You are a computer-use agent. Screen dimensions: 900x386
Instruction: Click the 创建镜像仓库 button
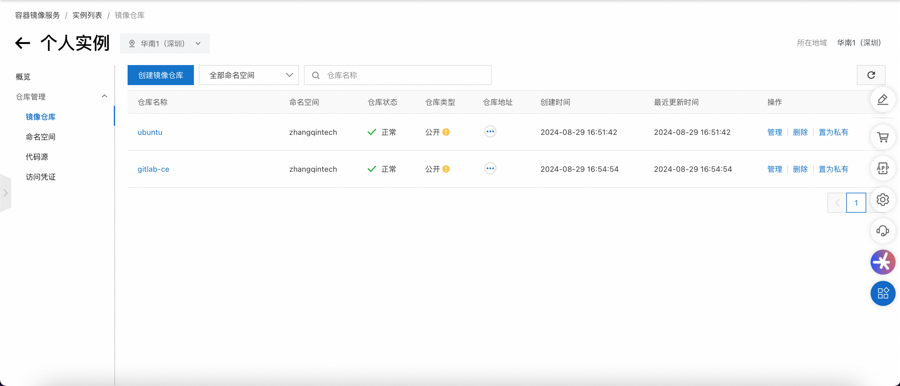160,75
